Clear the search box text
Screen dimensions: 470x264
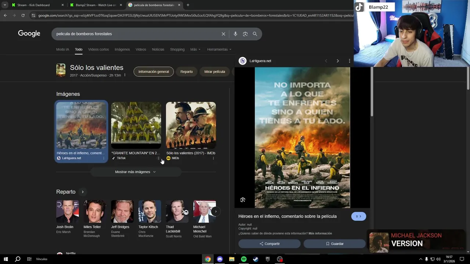pos(223,34)
